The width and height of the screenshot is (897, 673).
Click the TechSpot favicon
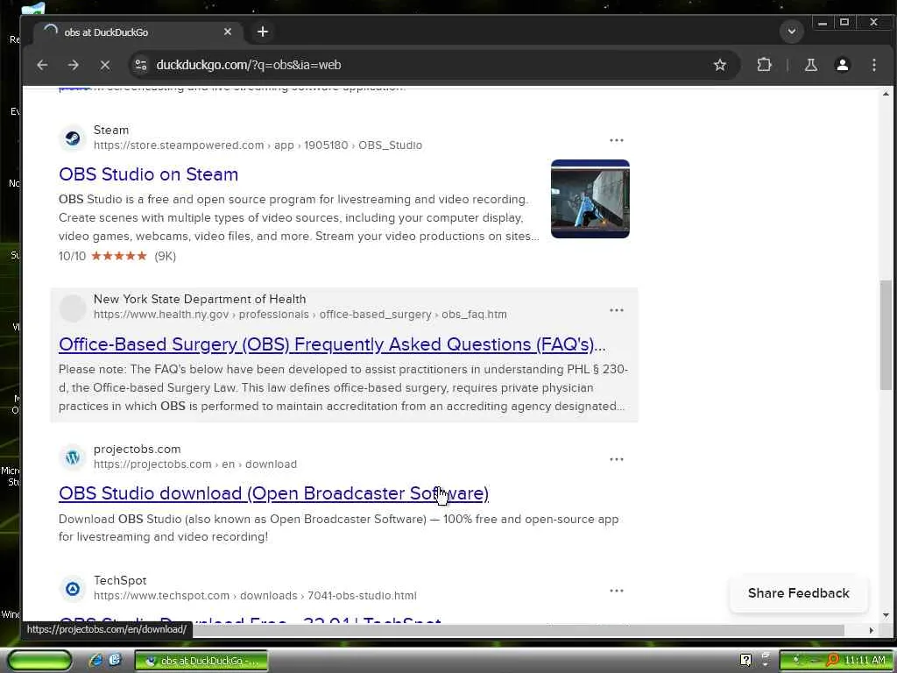[x=73, y=588]
